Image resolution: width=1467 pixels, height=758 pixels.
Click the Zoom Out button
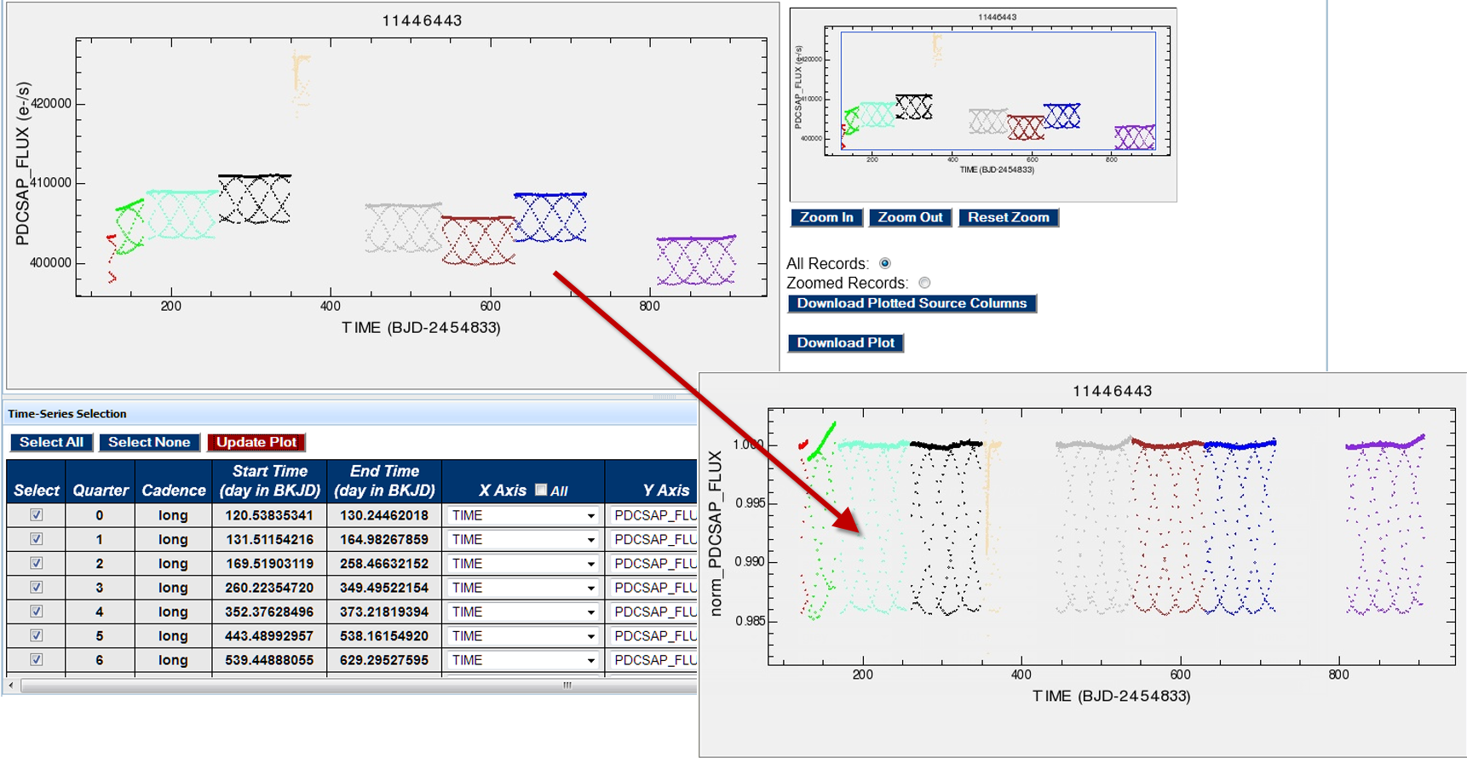pyautogui.click(x=910, y=217)
